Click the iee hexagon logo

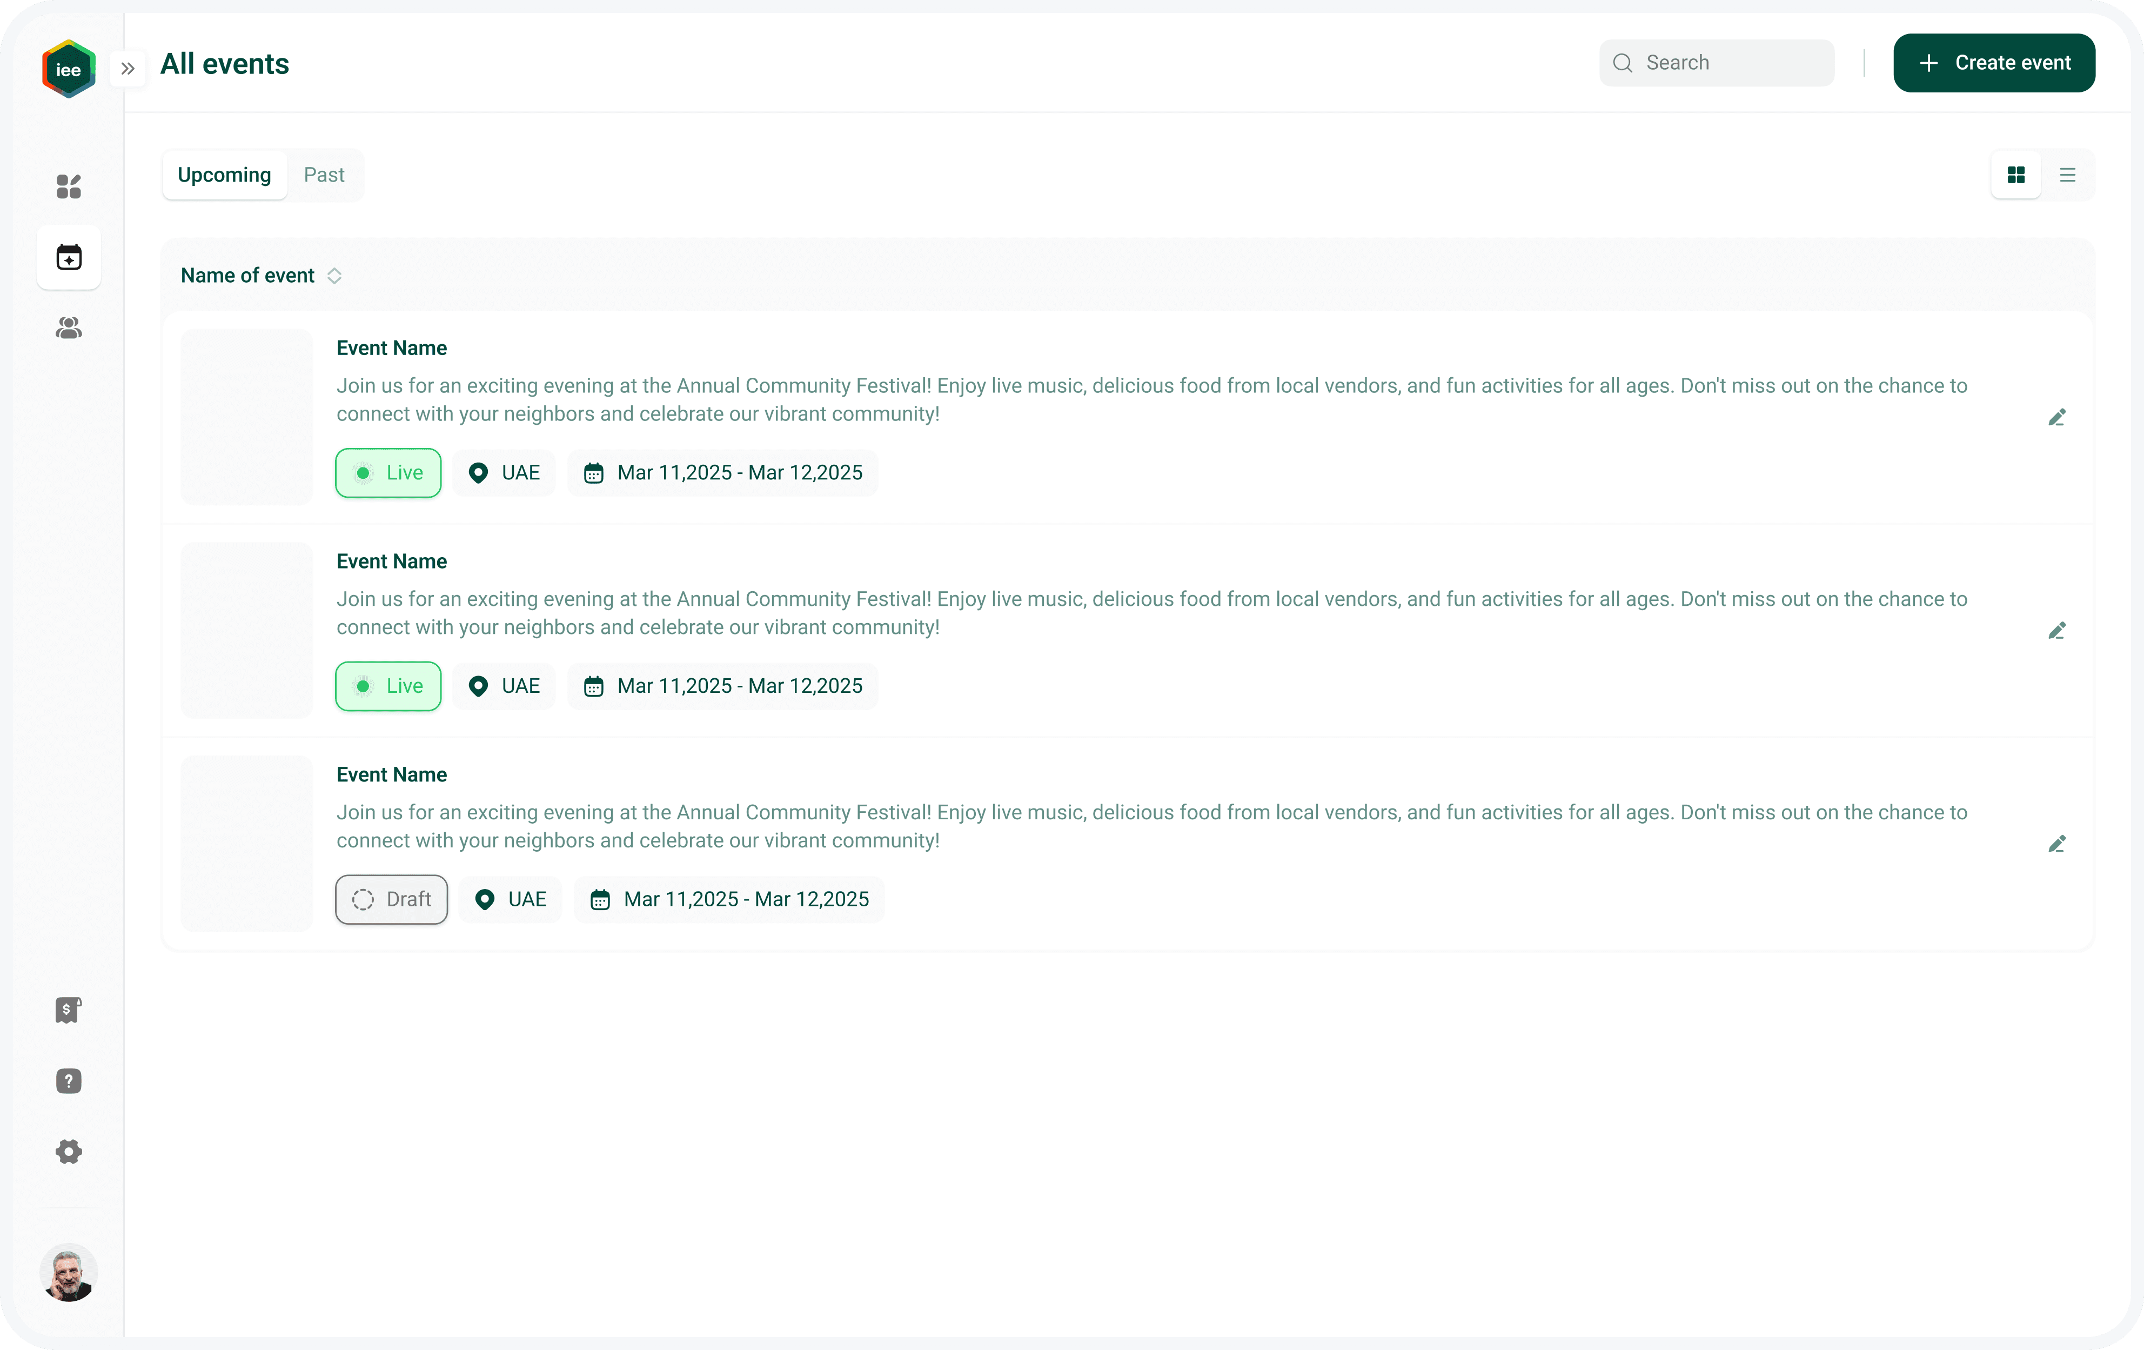(x=69, y=69)
